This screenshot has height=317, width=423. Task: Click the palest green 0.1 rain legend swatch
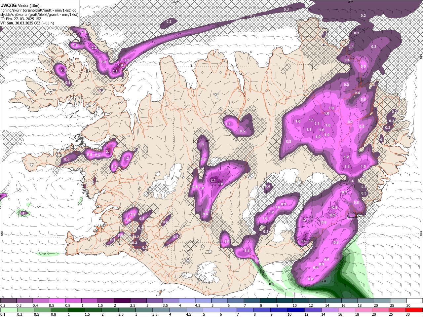pyautogui.click(x=8, y=310)
